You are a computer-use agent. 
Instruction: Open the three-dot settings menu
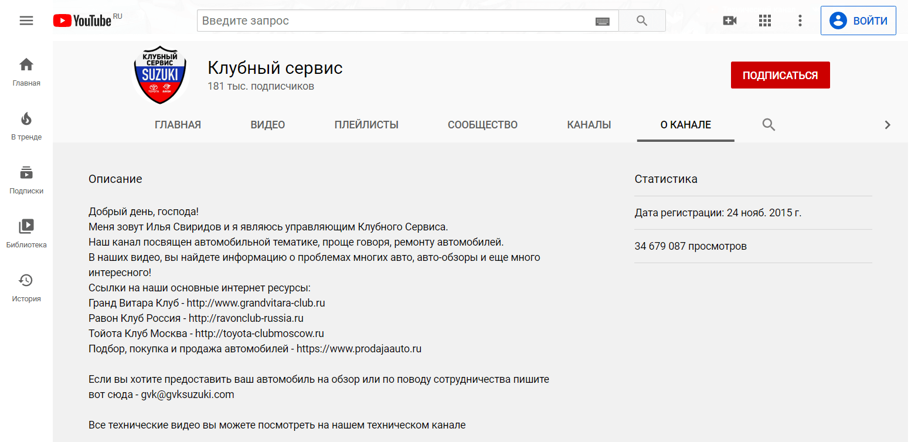pos(800,21)
